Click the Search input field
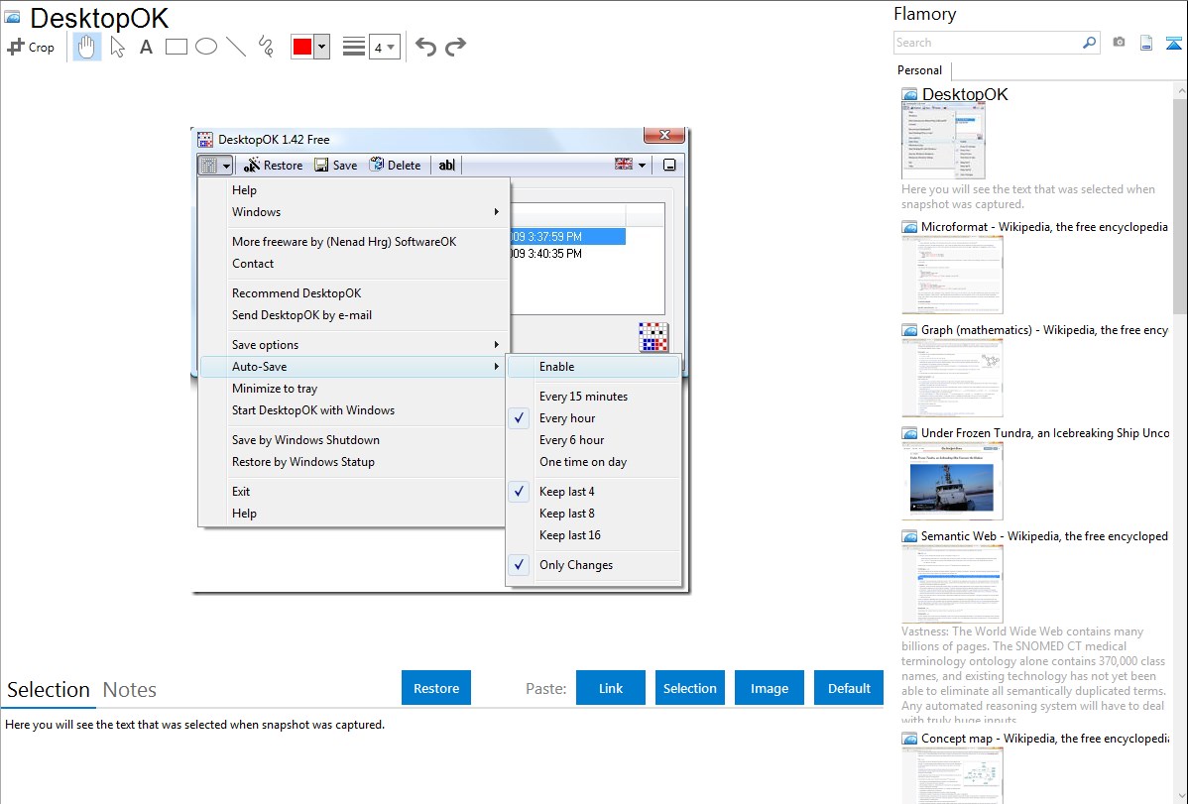This screenshot has height=804, width=1188. 988,43
